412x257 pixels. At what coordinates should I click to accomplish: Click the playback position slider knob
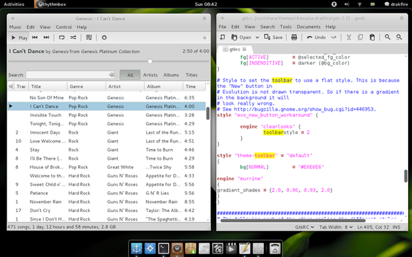tap(150, 62)
